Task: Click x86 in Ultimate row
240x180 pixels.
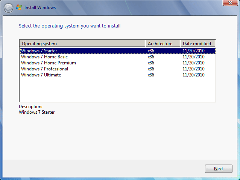Action: 151,75
